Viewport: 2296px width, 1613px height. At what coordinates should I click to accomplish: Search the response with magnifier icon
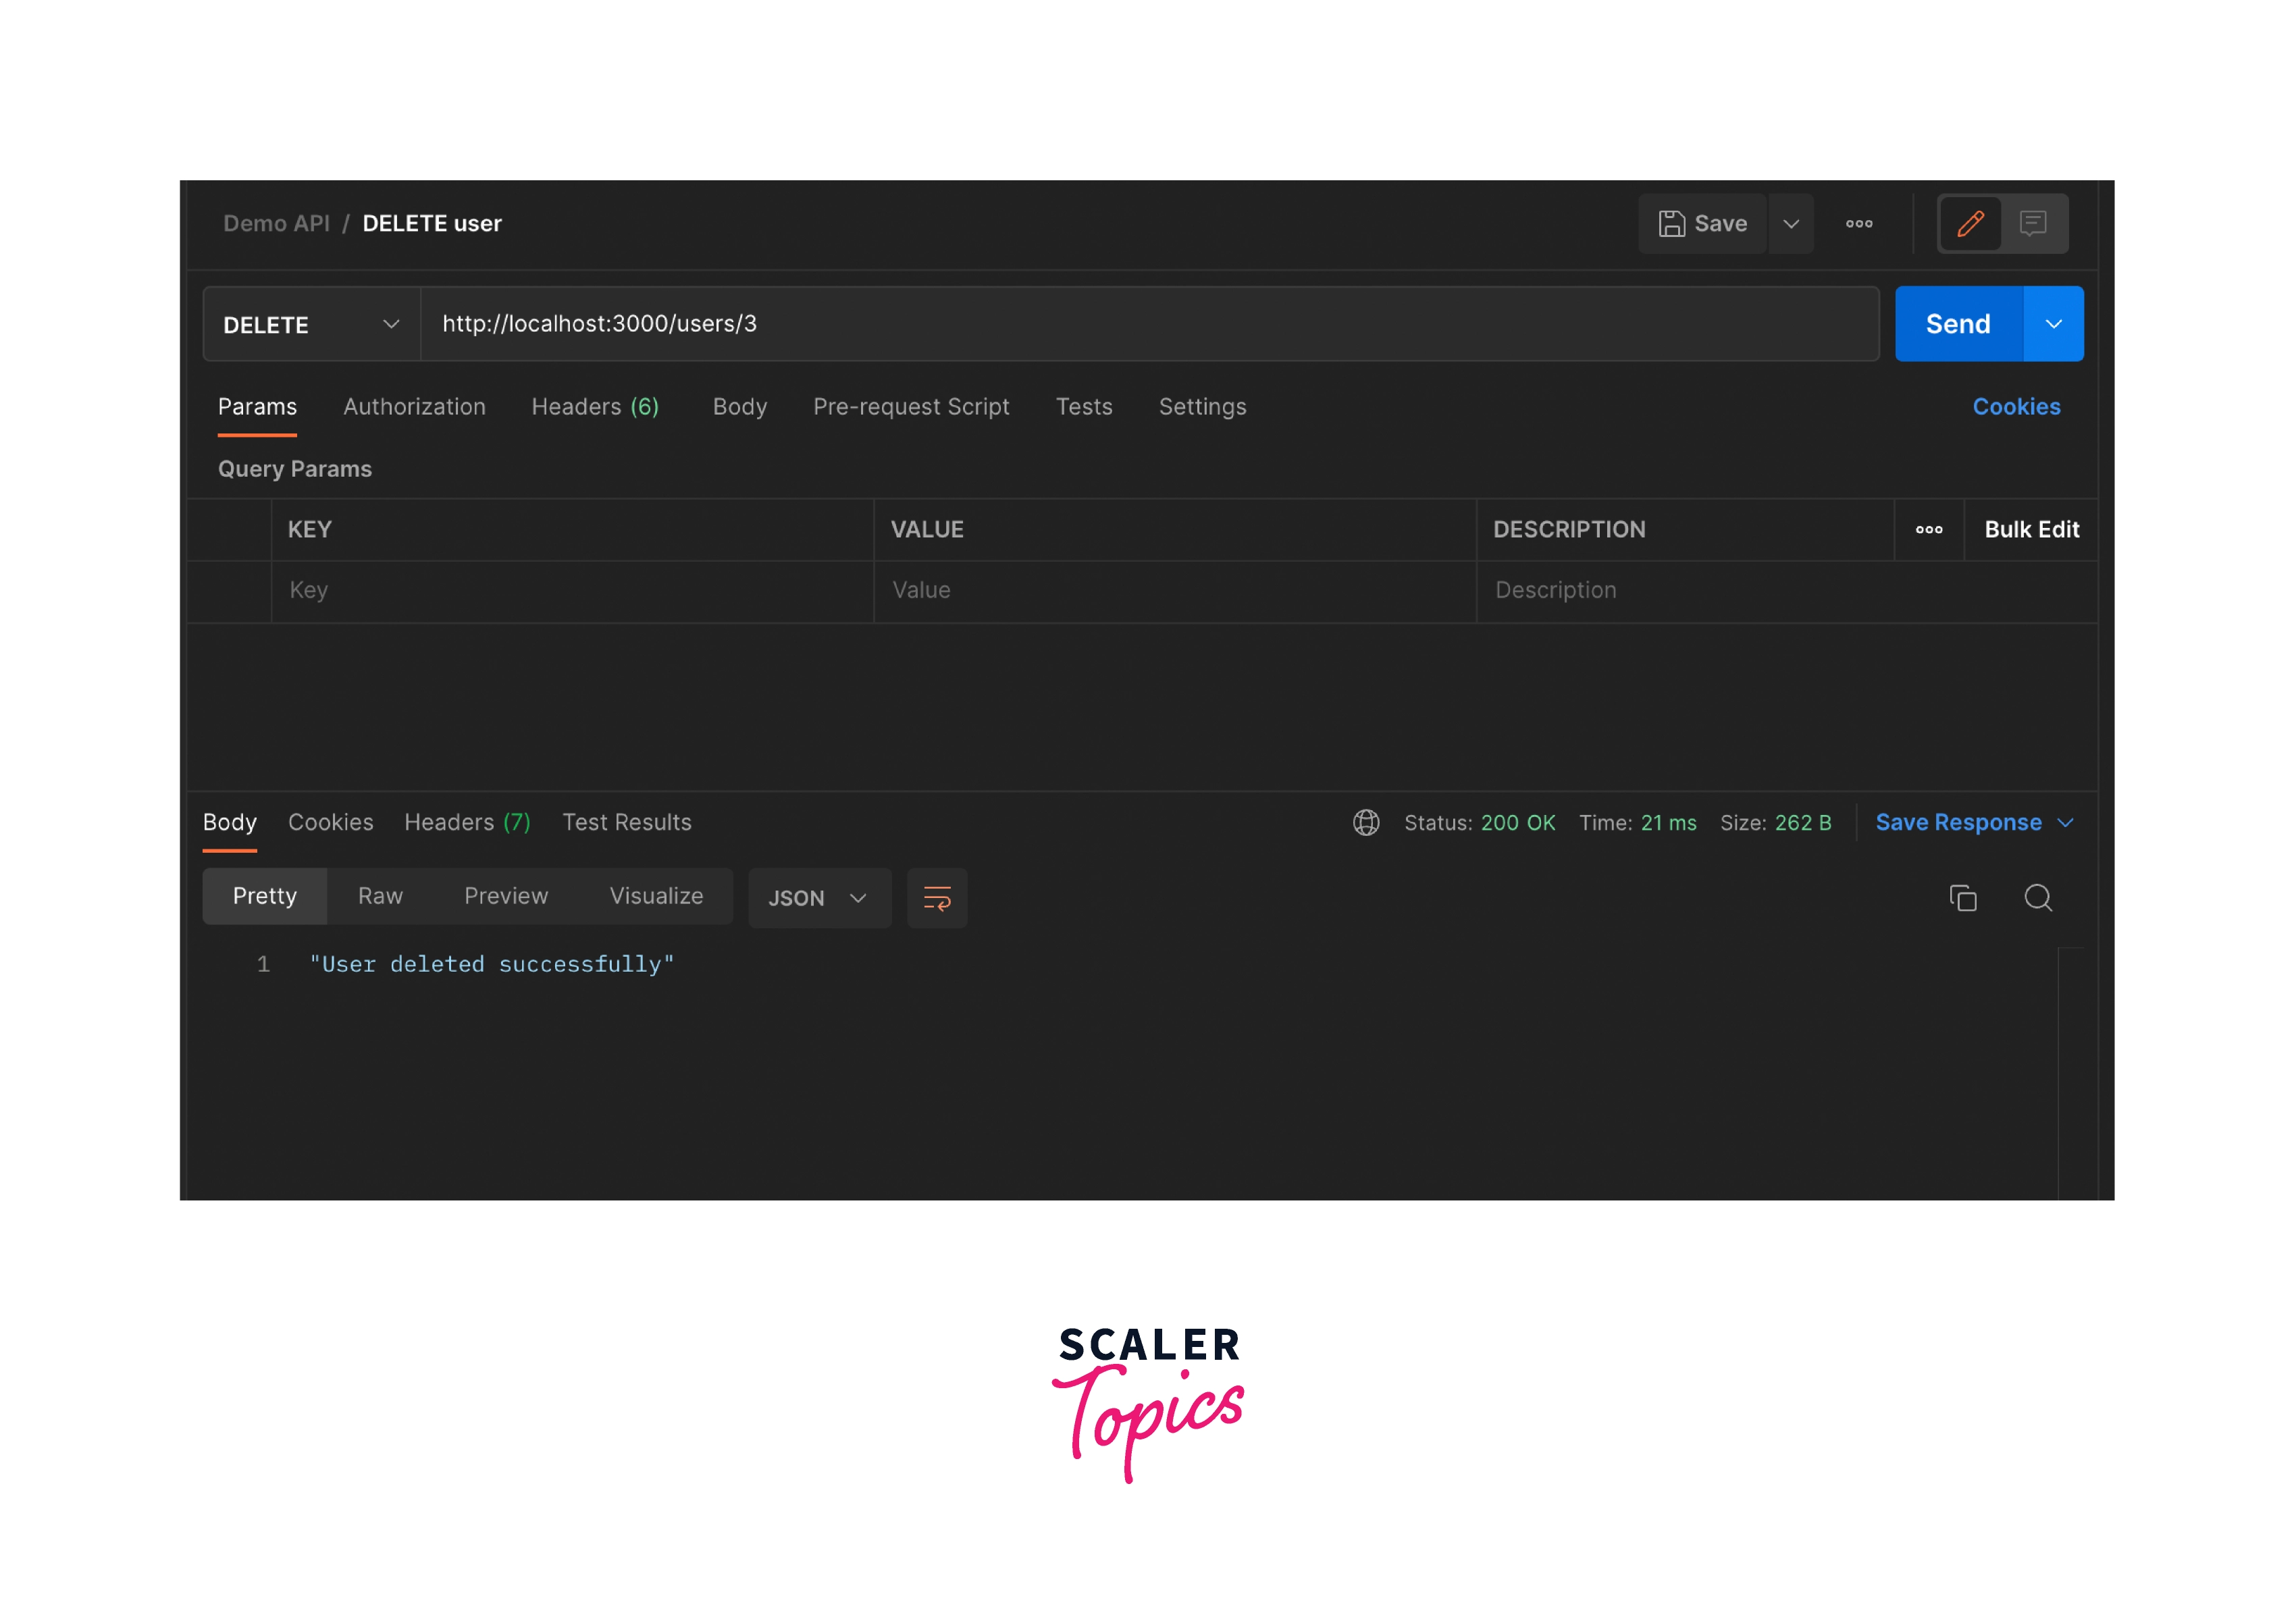tap(2037, 897)
